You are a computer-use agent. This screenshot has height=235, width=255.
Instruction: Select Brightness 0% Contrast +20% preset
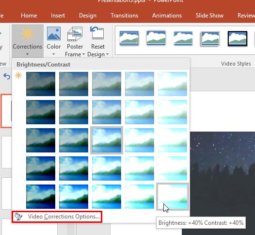click(x=107, y=168)
